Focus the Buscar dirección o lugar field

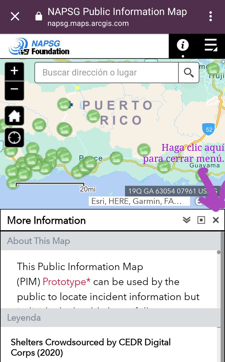[107, 72]
